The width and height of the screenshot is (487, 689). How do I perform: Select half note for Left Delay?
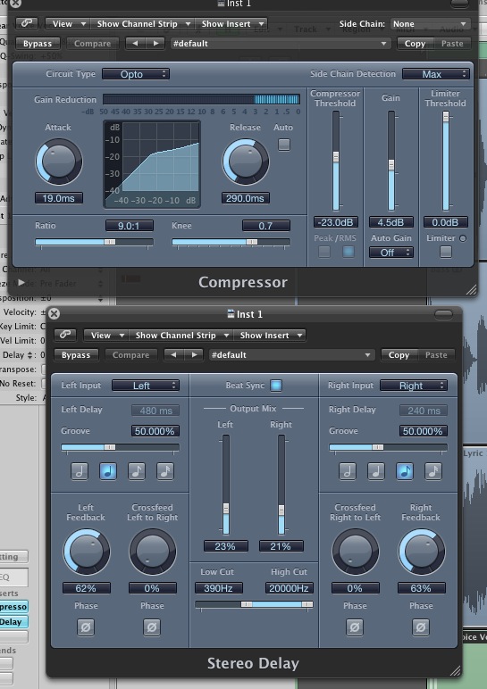(x=80, y=471)
